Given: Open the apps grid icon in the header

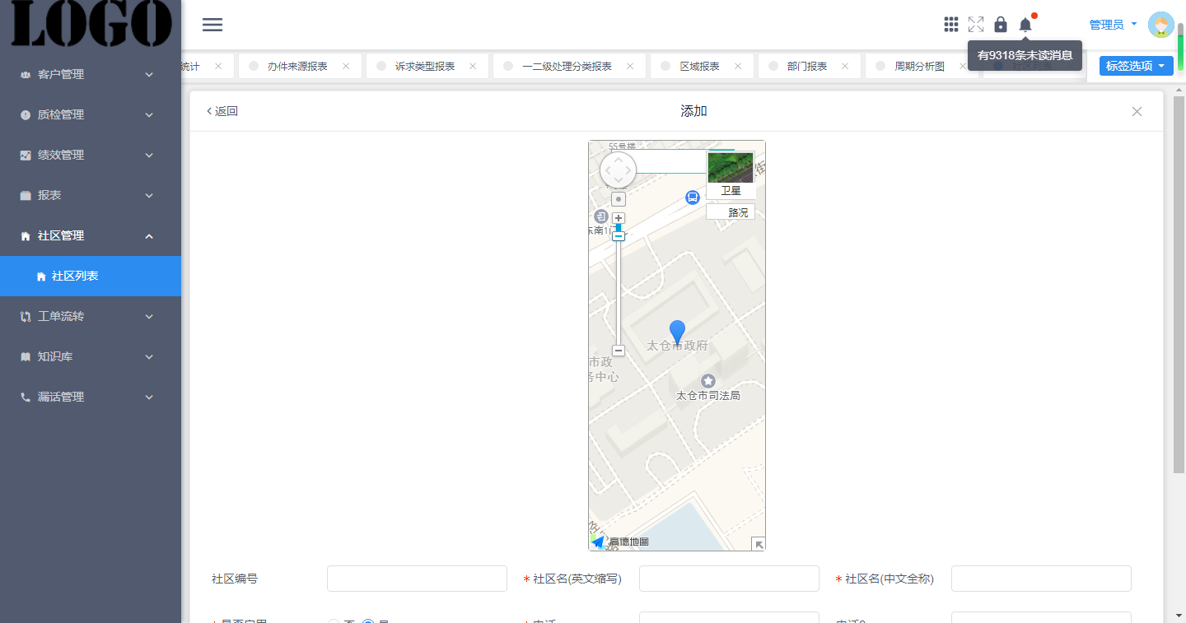Looking at the screenshot, I should pos(951,25).
